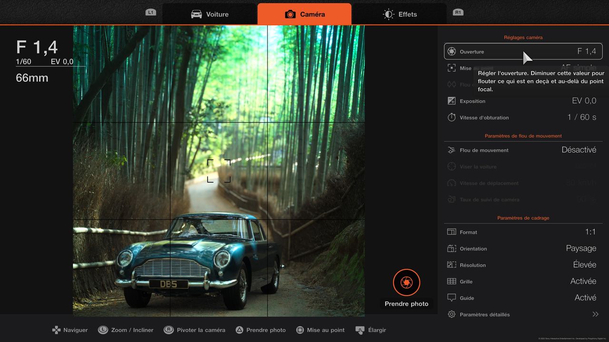This screenshot has width=609, height=342.
Task: Click Naviguer in the bottom bar
Action: coord(76,330)
